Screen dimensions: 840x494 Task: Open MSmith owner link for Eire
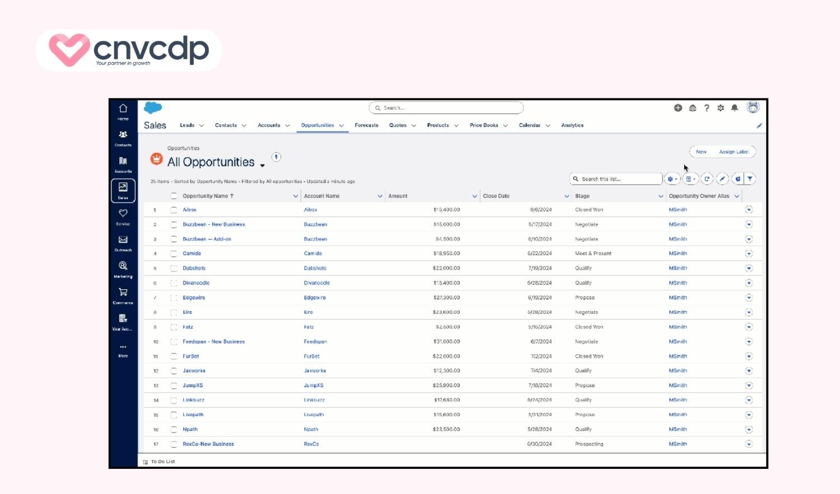click(x=678, y=312)
